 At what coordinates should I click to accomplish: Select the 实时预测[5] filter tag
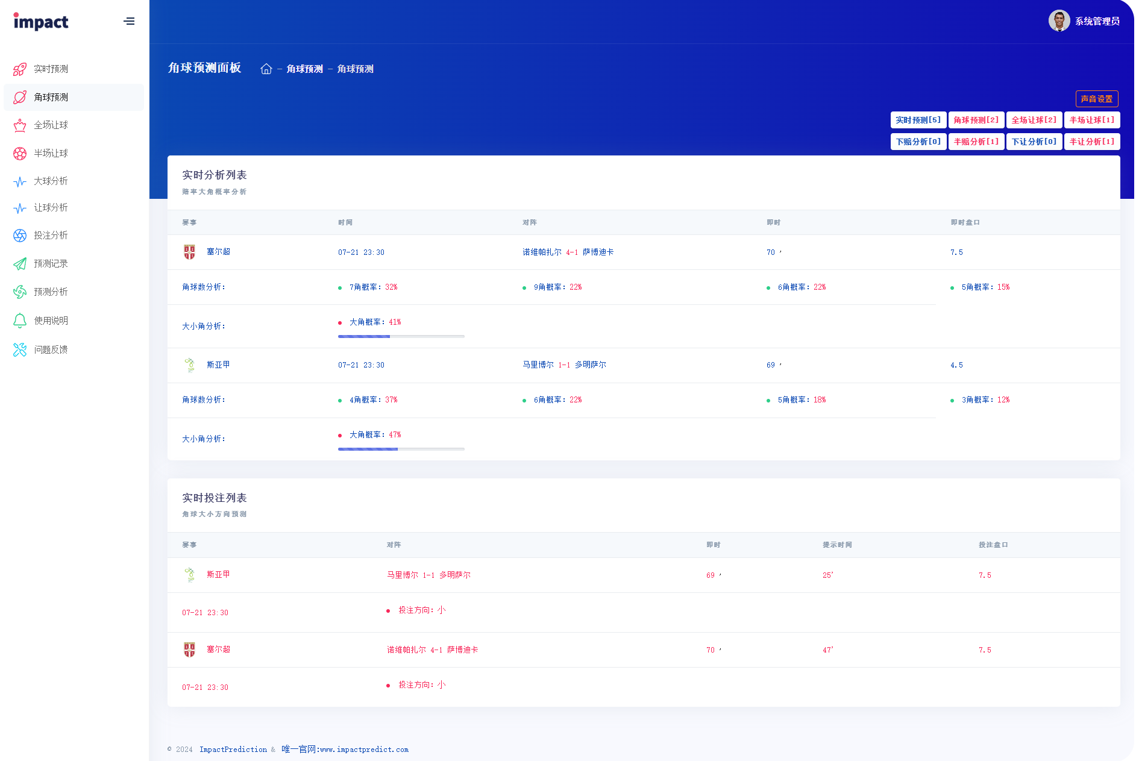918,120
